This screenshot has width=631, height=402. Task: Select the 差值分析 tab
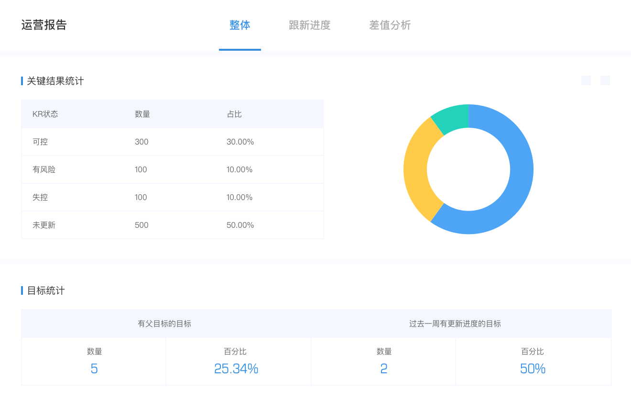390,25
